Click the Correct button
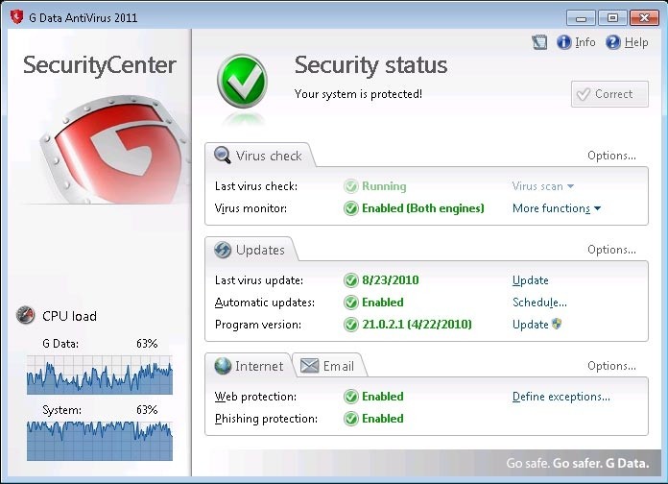This screenshot has height=484, width=668. pyautogui.click(x=609, y=94)
